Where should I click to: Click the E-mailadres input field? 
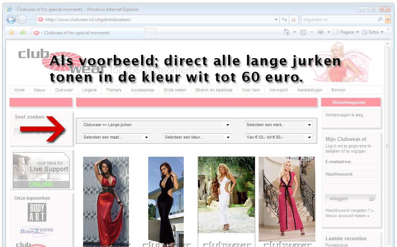351,168
